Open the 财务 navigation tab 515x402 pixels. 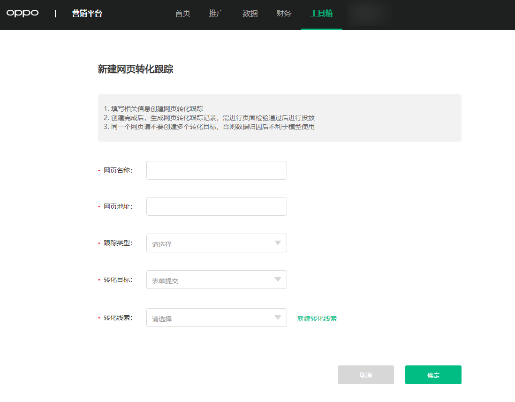(x=284, y=14)
